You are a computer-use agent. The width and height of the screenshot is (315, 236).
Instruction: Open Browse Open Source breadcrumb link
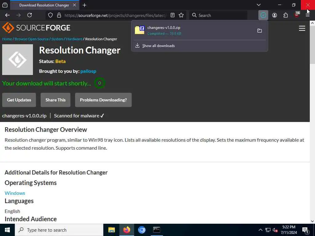coord(32,39)
